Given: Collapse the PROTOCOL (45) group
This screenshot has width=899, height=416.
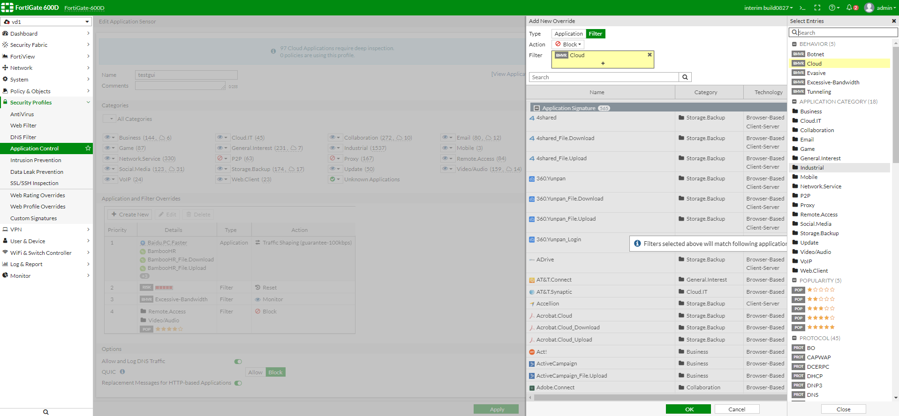Looking at the screenshot, I should coord(794,338).
